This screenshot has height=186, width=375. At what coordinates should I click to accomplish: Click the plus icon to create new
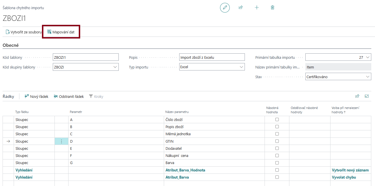tap(257, 8)
